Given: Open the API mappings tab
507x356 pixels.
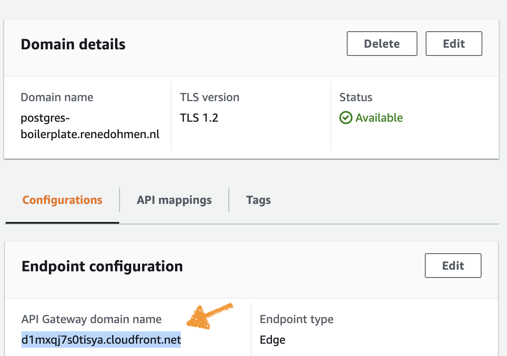Looking at the screenshot, I should click(174, 200).
